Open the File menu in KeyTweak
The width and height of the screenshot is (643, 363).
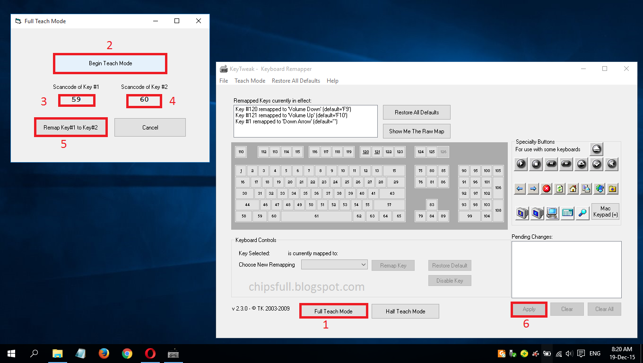pyautogui.click(x=224, y=81)
